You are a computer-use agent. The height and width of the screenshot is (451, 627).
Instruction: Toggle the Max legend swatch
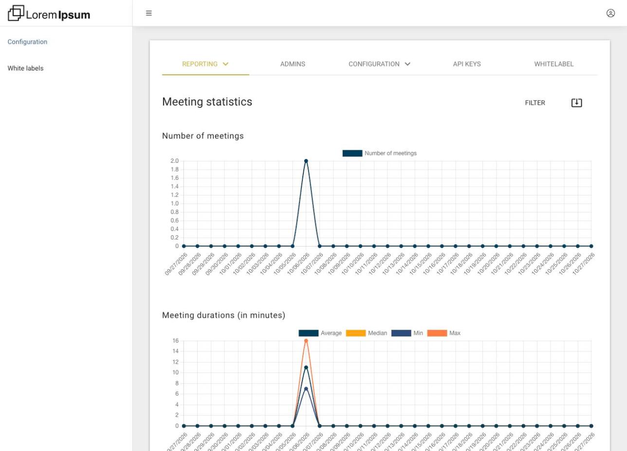(x=437, y=333)
